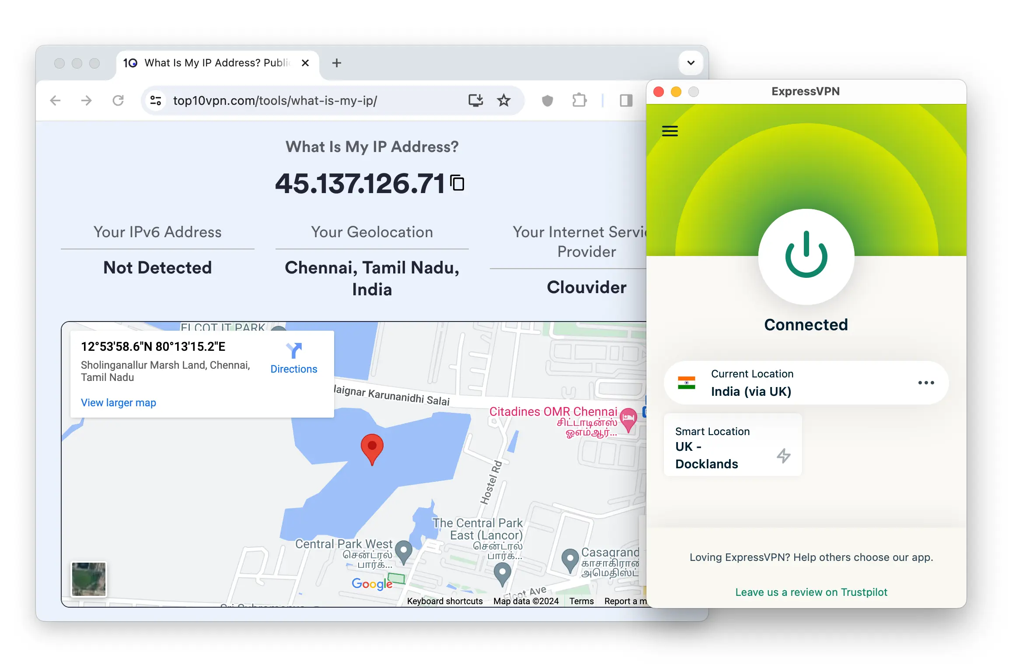Click View larger map link
This screenshot has height=671, width=1019.
119,403
